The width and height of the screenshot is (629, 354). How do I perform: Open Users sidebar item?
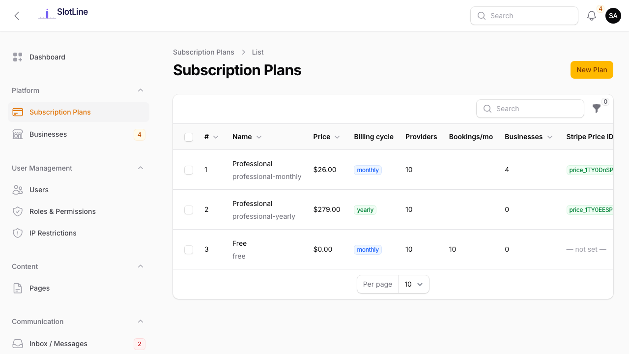tap(79, 190)
